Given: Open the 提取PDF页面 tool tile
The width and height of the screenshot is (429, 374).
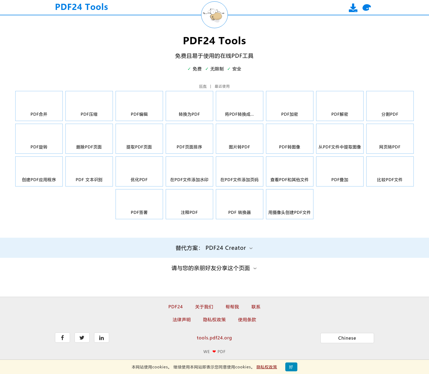Looking at the screenshot, I should pyautogui.click(x=139, y=139).
